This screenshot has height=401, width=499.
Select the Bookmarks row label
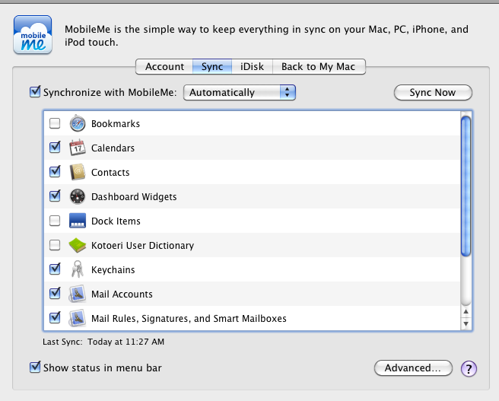116,123
